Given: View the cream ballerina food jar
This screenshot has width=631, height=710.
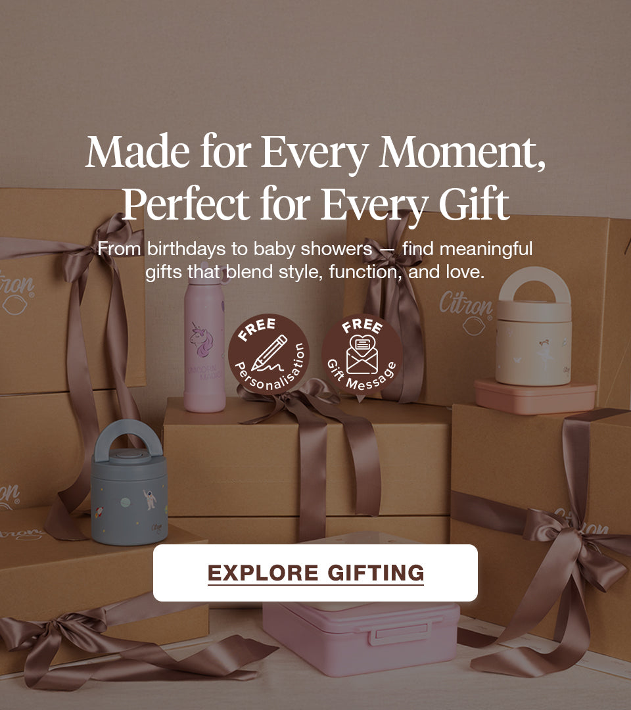Looking at the screenshot, I should (534, 326).
